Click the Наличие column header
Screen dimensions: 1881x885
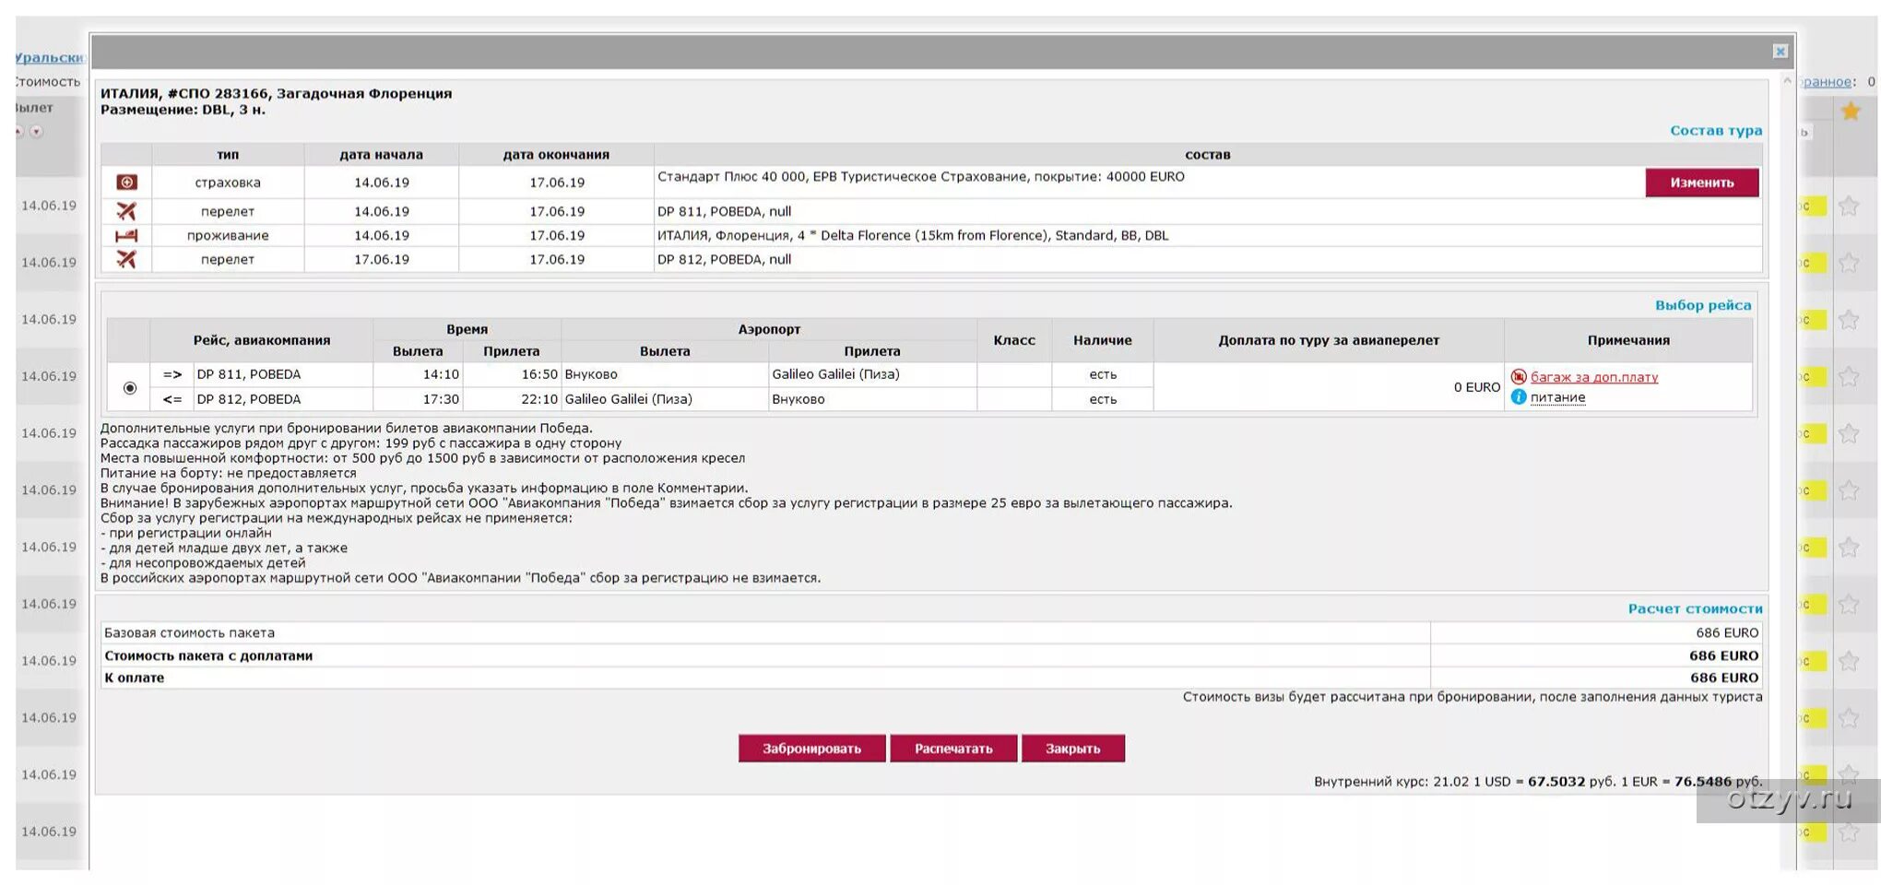coord(1103,340)
